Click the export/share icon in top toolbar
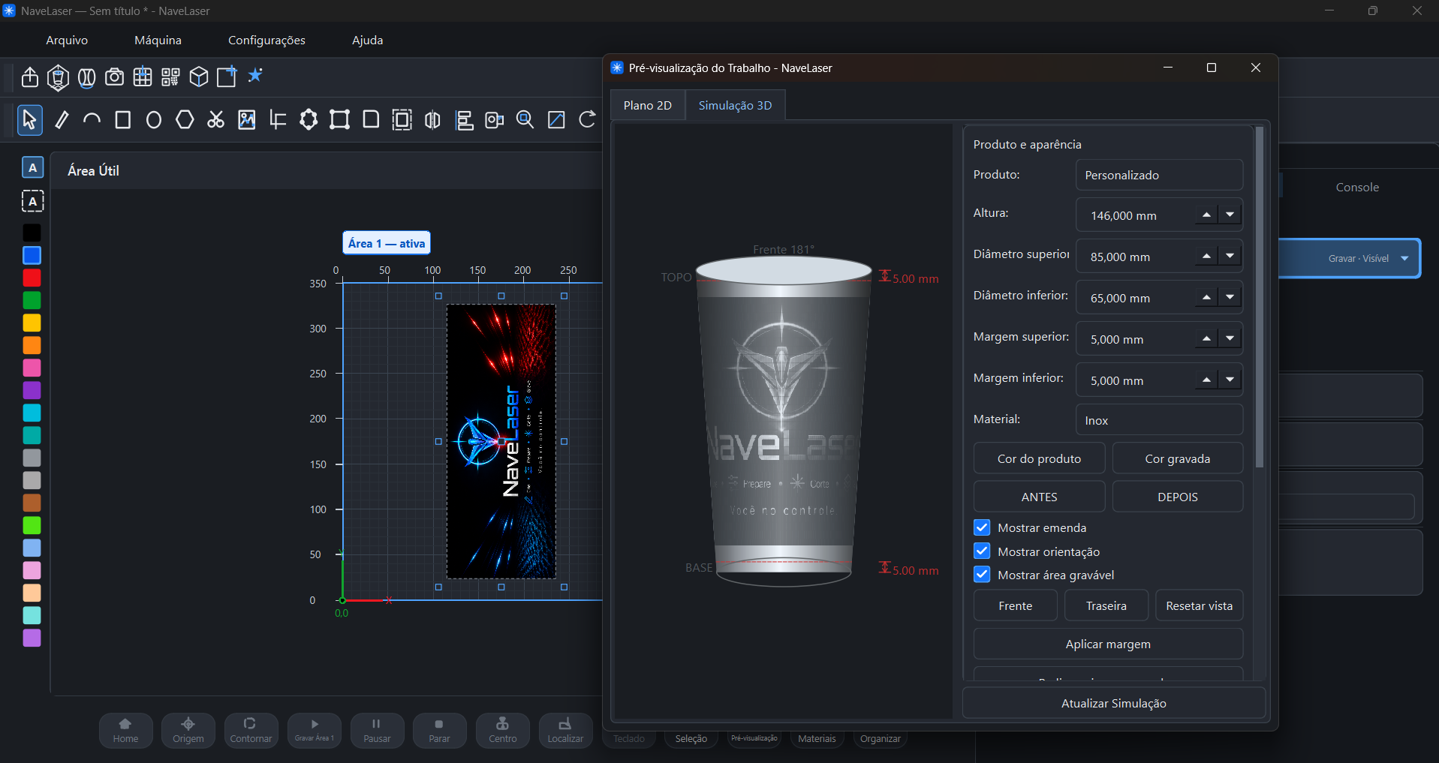1439x763 pixels. click(29, 77)
